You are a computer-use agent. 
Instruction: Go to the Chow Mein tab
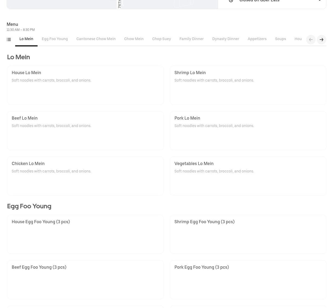[x=134, y=39]
